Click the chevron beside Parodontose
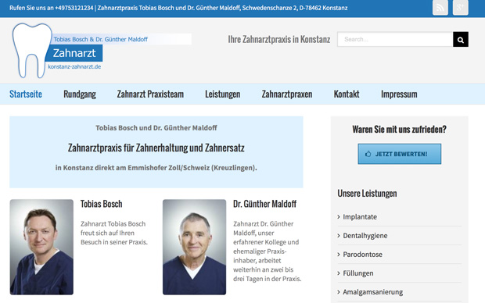This screenshot has height=303, width=485. pyautogui.click(x=339, y=255)
